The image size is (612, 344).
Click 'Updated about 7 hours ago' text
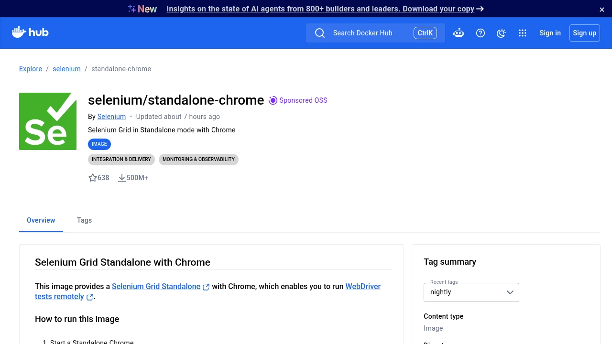click(x=178, y=117)
